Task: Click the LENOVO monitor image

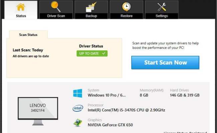Action: pyautogui.click(x=38, y=111)
